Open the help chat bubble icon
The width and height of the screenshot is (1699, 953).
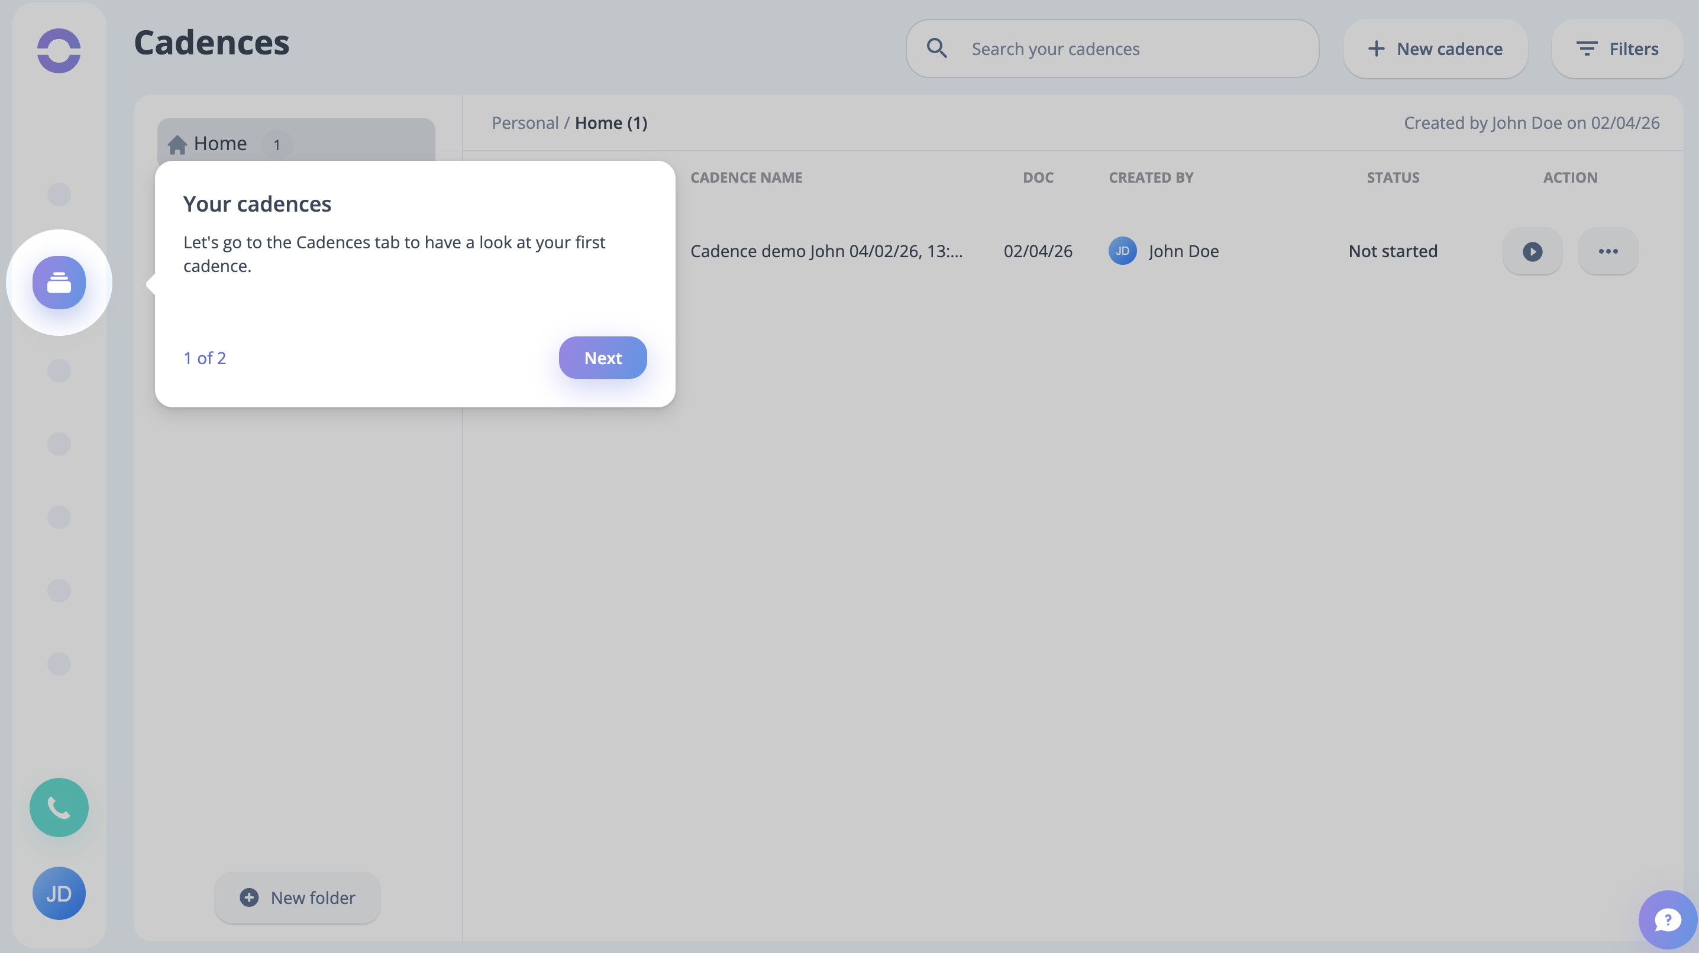pos(1666,919)
